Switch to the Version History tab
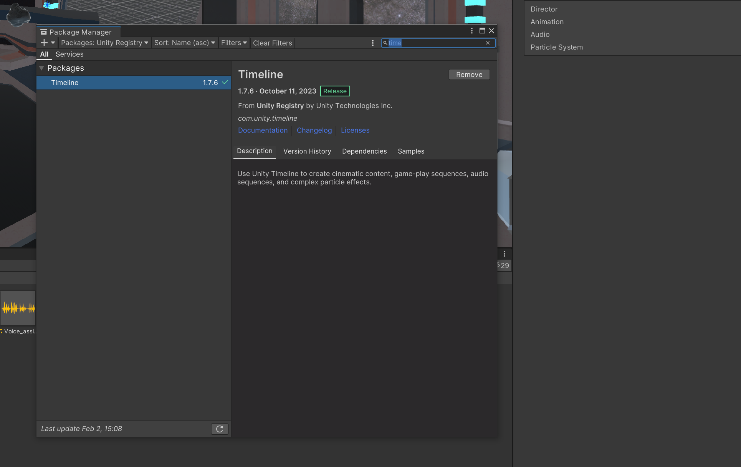Image resolution: width=741 pixels, height=467 pixels. [x=307, y=151]
